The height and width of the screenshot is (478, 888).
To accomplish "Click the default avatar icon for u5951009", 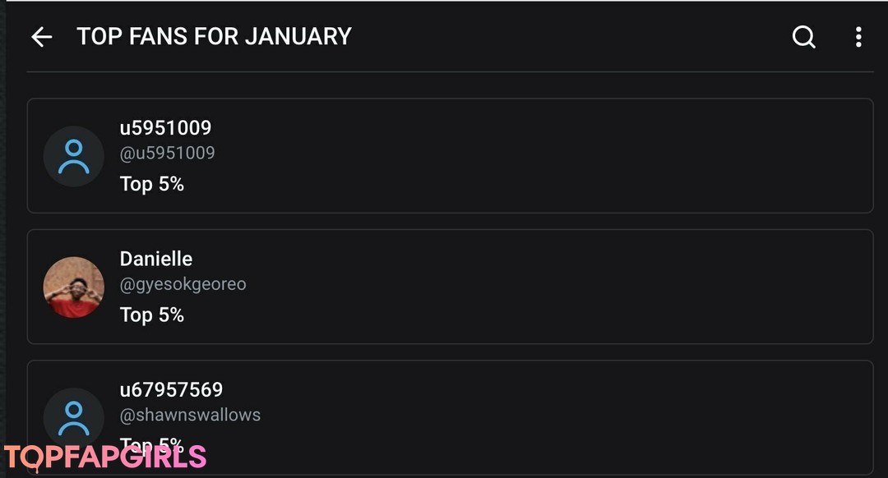I will pyautogui.click(x=73, y=156).
